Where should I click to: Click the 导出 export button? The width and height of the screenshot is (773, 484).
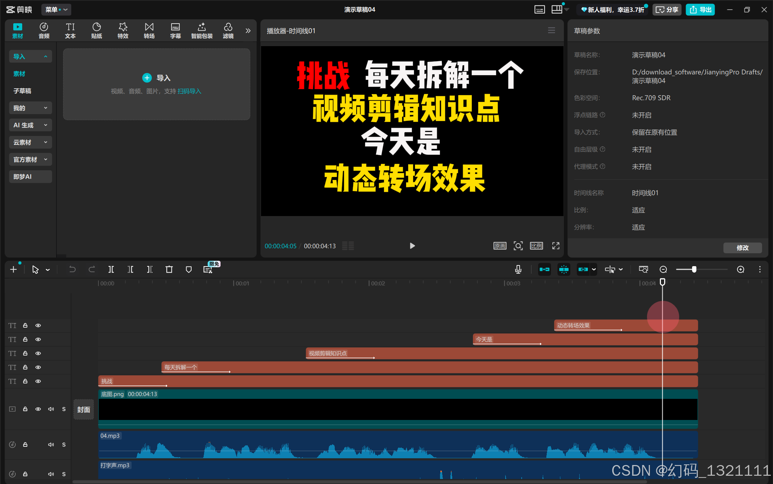pos(700,10)
